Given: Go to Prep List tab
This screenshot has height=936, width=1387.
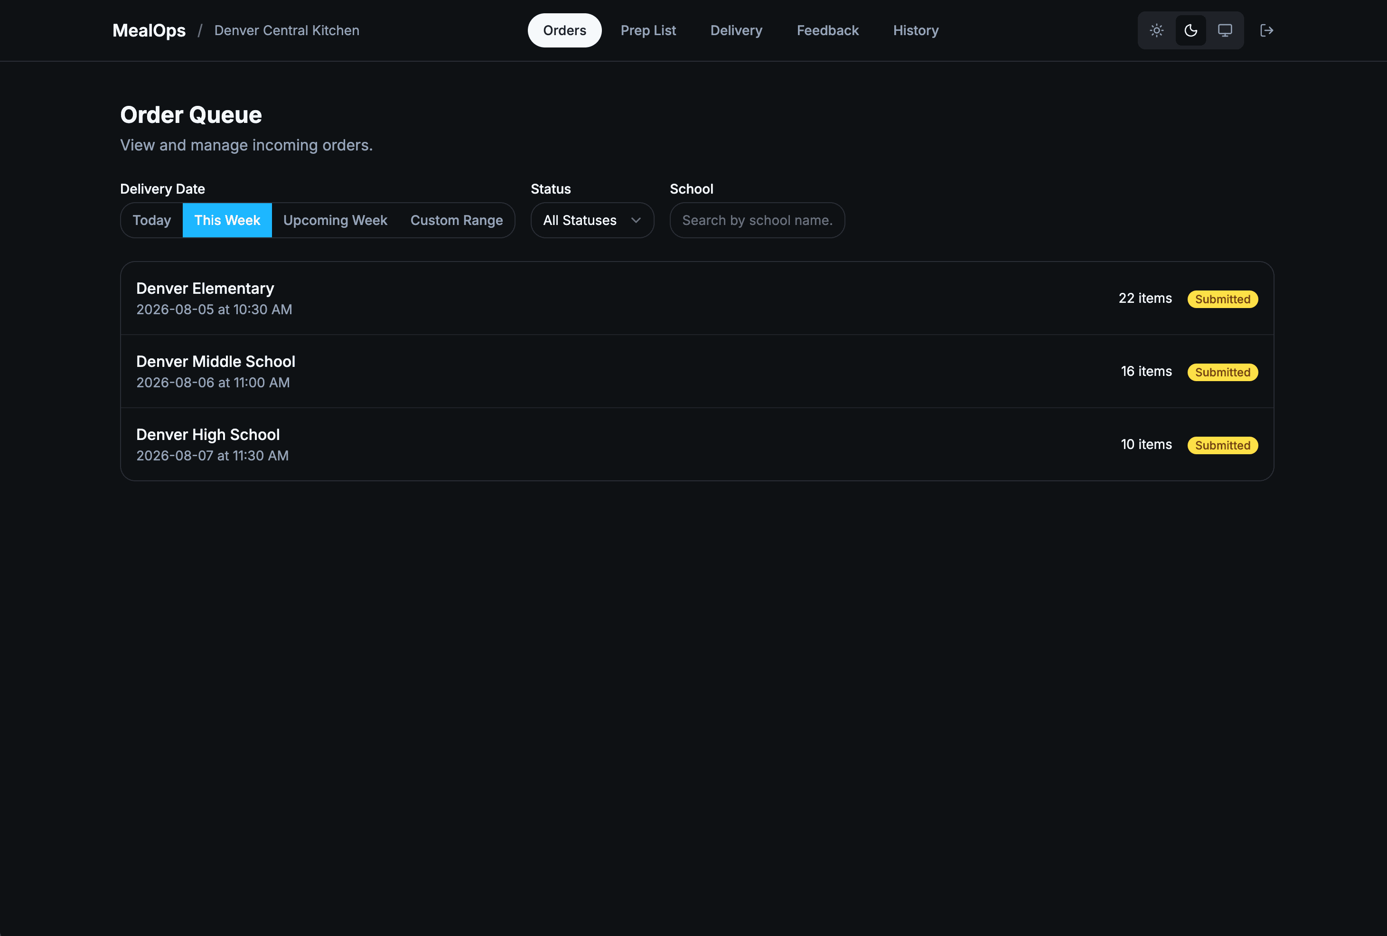Looking at the screenshot, I should pos(648,30).
